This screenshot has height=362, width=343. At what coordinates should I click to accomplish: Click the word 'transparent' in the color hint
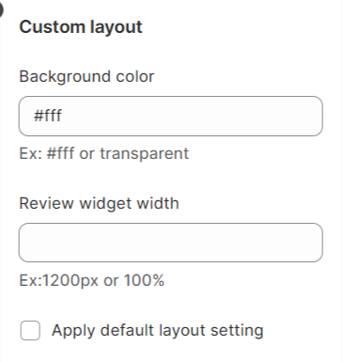pos(145,154)
